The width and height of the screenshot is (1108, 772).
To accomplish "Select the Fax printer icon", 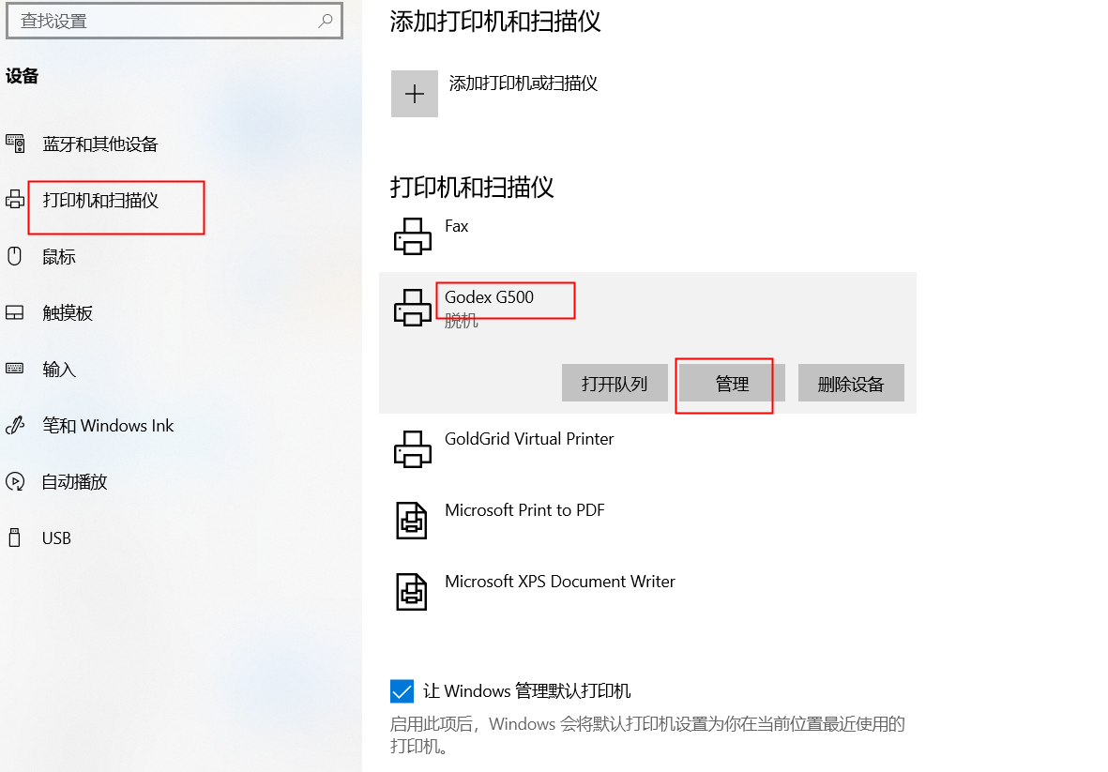I will [x=412, y=235].
